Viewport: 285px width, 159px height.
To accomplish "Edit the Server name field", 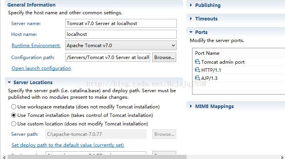I will pyautogui.click(x=121, y=24).
